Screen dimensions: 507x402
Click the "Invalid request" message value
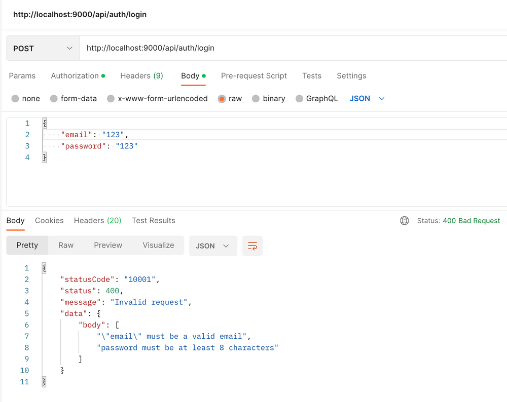point(149,302)
